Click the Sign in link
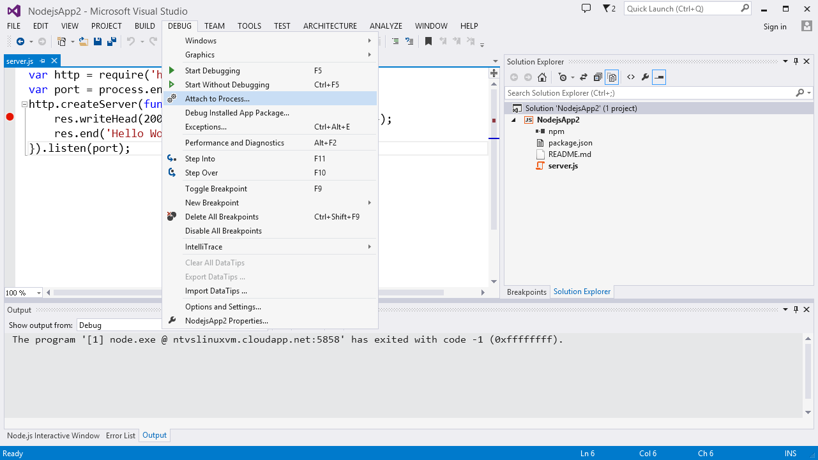The image size is (818, 460). tap(775, 27)
